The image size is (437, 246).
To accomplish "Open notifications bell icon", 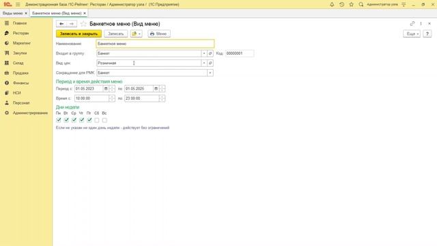I will click(x=332, y=5).
